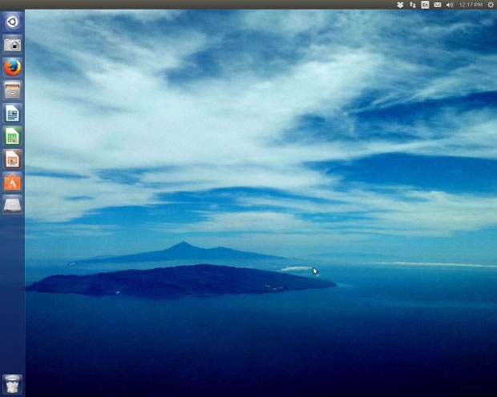
Task: Open the Files file manager in the launcher
Action: pos(12,90)
